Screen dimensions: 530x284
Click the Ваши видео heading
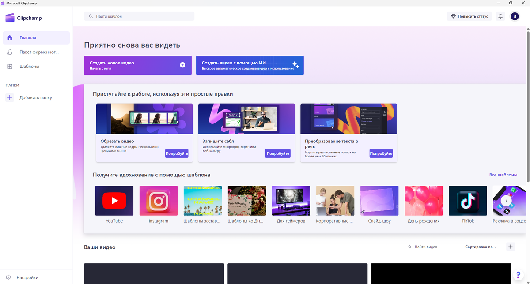(100, 247)
